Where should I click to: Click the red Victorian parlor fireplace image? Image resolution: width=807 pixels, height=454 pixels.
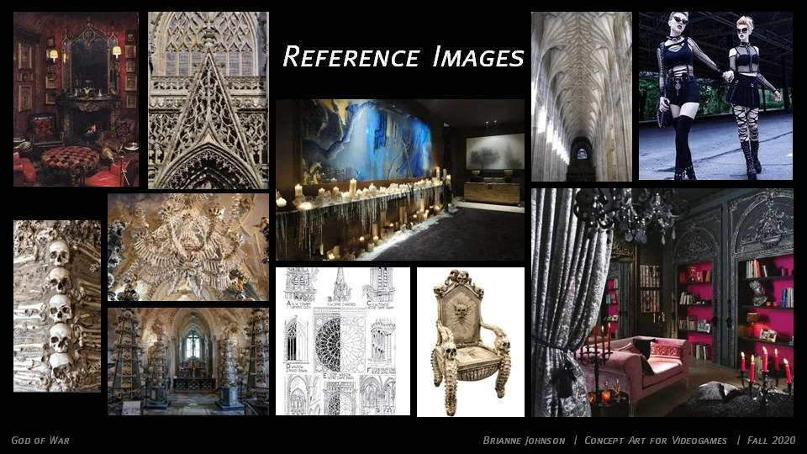point(76,99)
